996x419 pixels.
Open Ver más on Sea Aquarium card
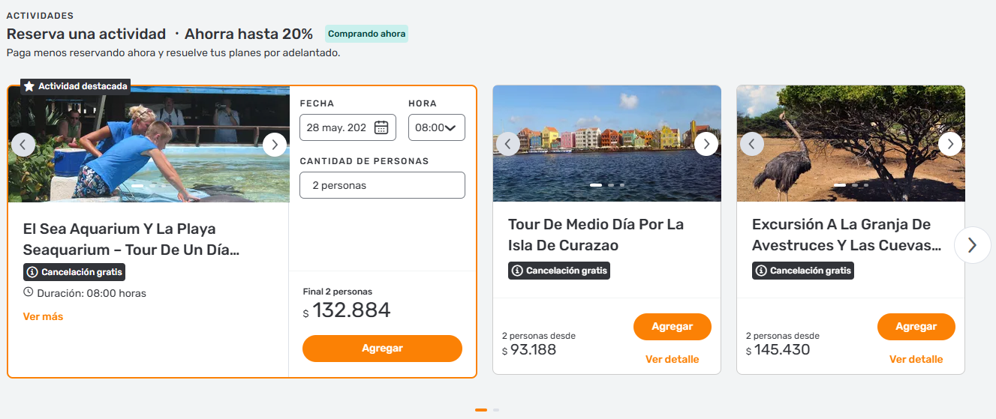tap(44, 317)
